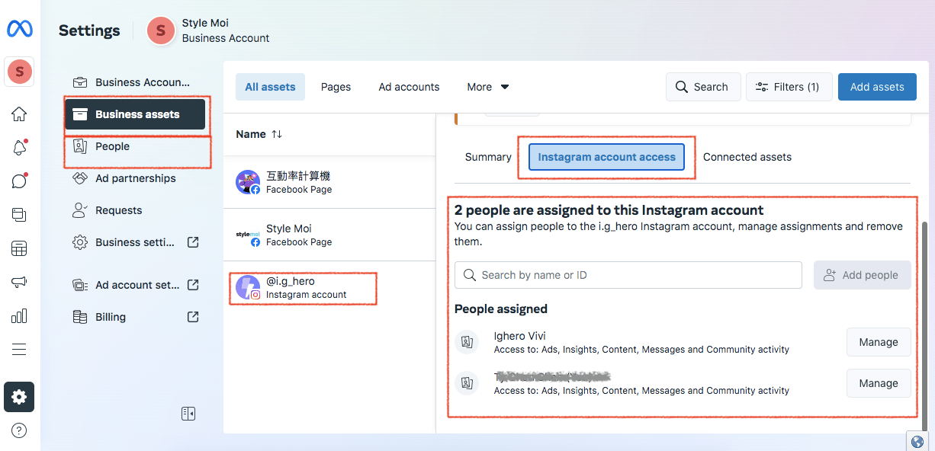The height and width of the screenshot is (451, 935).
Task: Click the Style Moi avatar in header
Action: (161, 30)
